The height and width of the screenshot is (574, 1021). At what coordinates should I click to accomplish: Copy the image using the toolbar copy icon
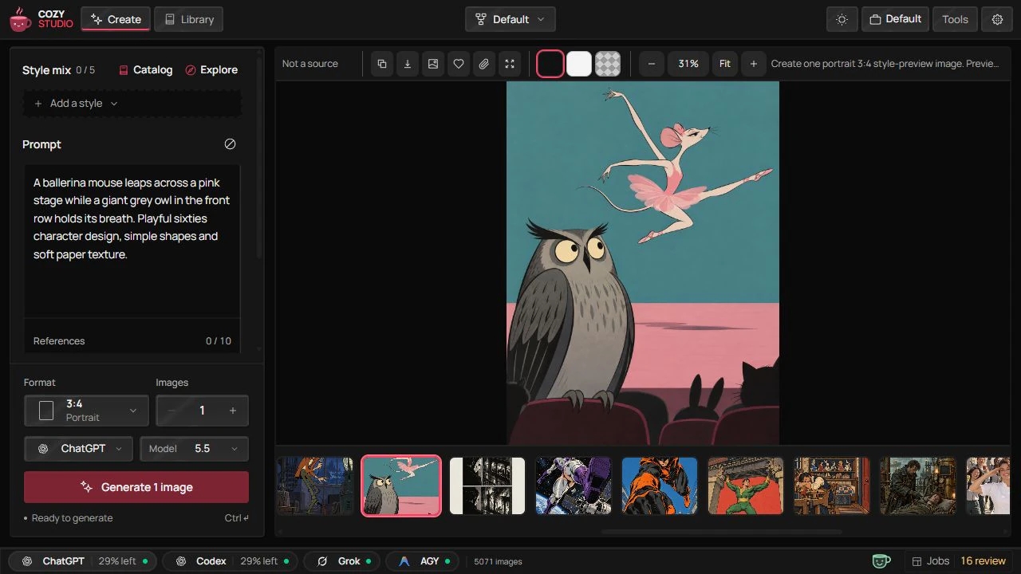click(382, 64)
